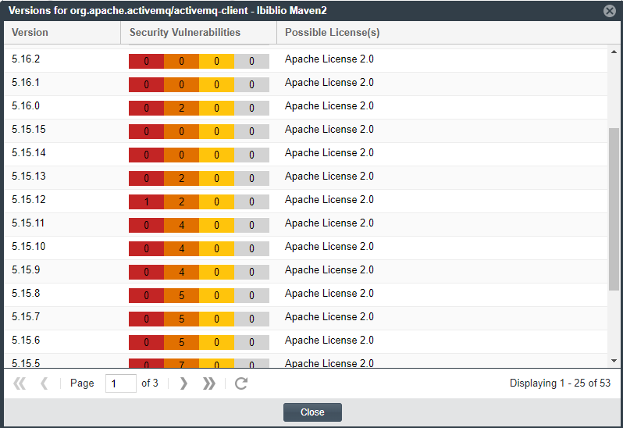The image size is (623, 428).
Task: Go to first page of versions
Action: pos(20,383)
